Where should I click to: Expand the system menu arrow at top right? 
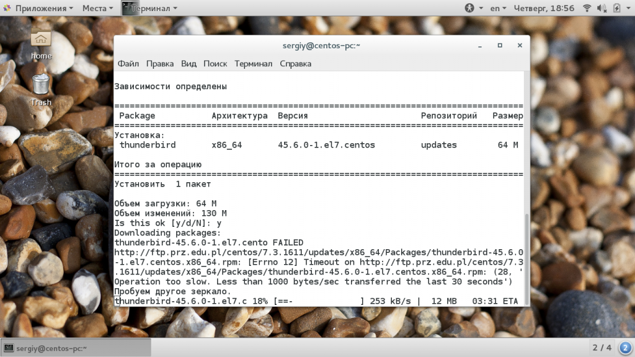click(x=628, y=8)
